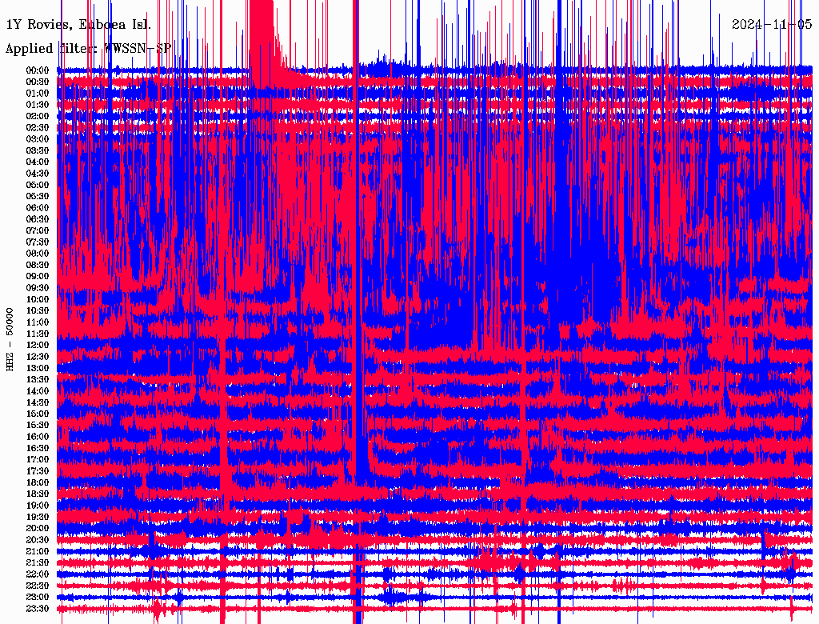Select the 23:30 time row label
Screen dimensions: 819x624
tap(38, 609)
